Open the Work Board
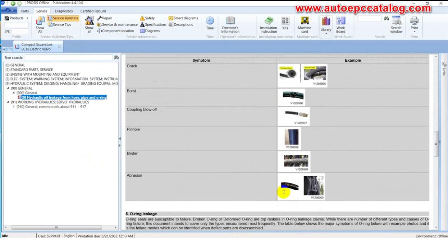Viewport: 448px width, 238px height. [x=340, y=25]
